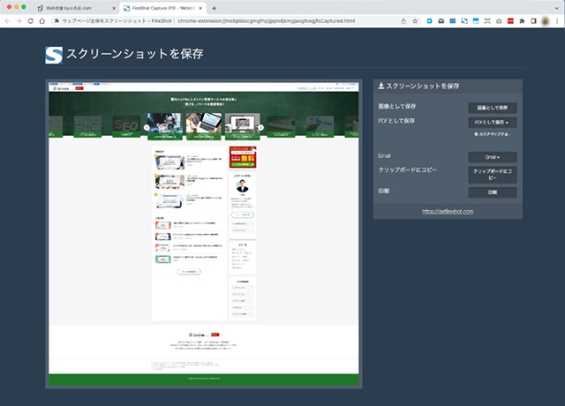Click the captured webpage preview thumbnail

coord(204,234)
